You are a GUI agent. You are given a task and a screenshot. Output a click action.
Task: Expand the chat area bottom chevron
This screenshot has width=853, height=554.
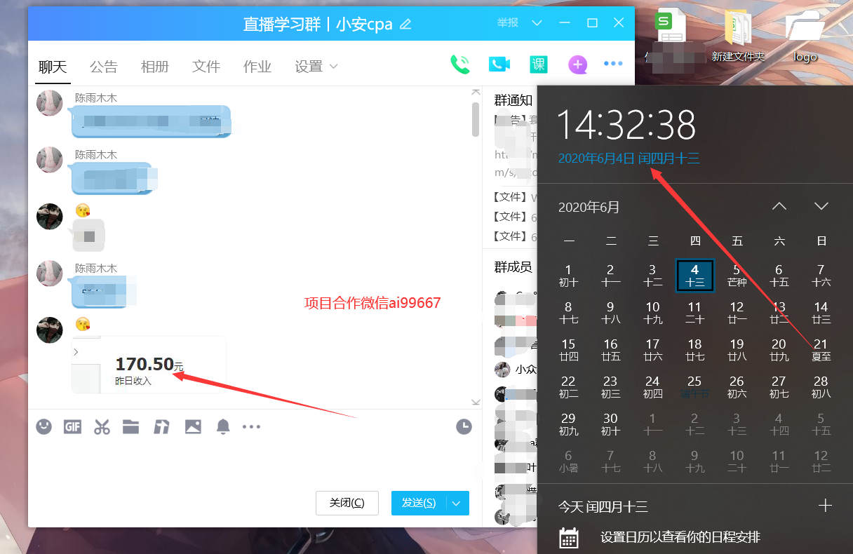pos(476,402)
